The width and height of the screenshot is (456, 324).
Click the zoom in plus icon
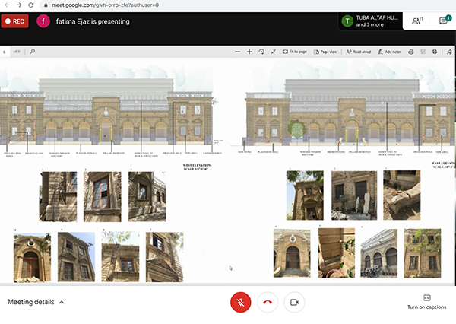(x=249, y=52)
